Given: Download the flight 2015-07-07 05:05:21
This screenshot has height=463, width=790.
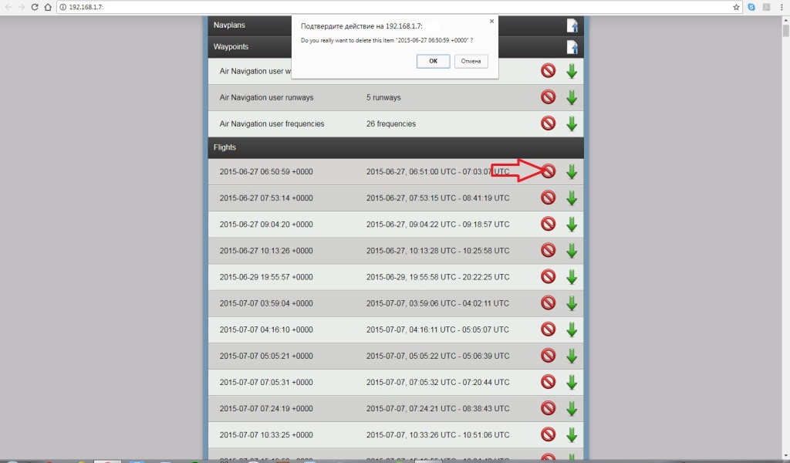Looking at the screenshot, I should point(572,356).
